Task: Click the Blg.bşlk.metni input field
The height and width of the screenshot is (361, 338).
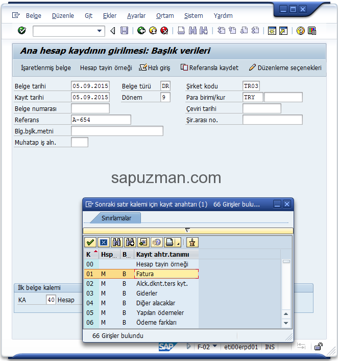Action: click(x=117, y=131)
